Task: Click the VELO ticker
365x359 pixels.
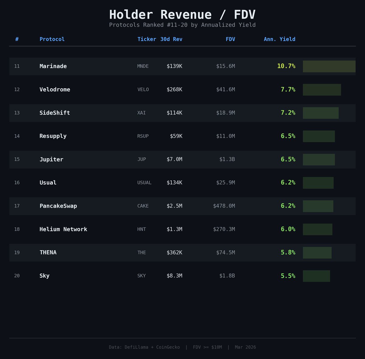Action: click(143, 90)
